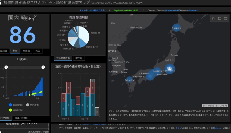Click the 東京都 36 pie label
Screen dimensions: 231x133
click(x=95, y=33)
